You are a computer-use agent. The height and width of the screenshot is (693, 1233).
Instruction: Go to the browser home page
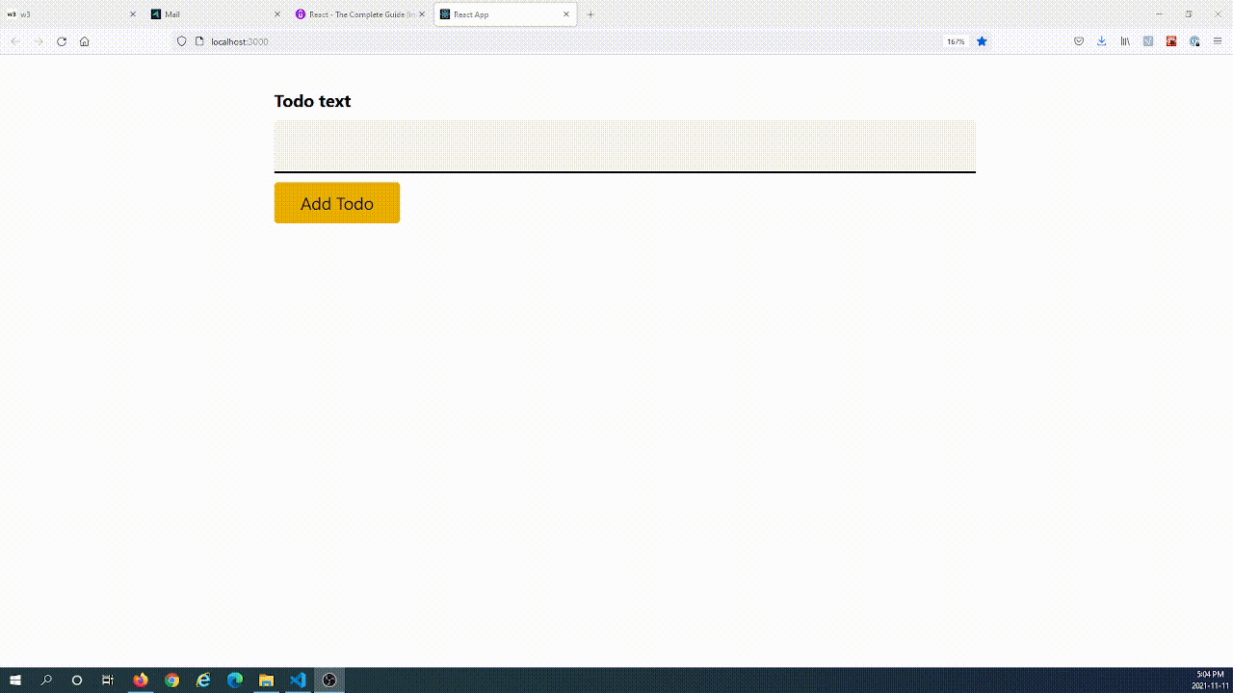(x=85, y=41)
